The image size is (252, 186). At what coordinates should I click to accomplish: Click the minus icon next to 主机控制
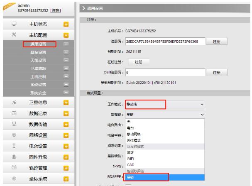coord(66,76)
